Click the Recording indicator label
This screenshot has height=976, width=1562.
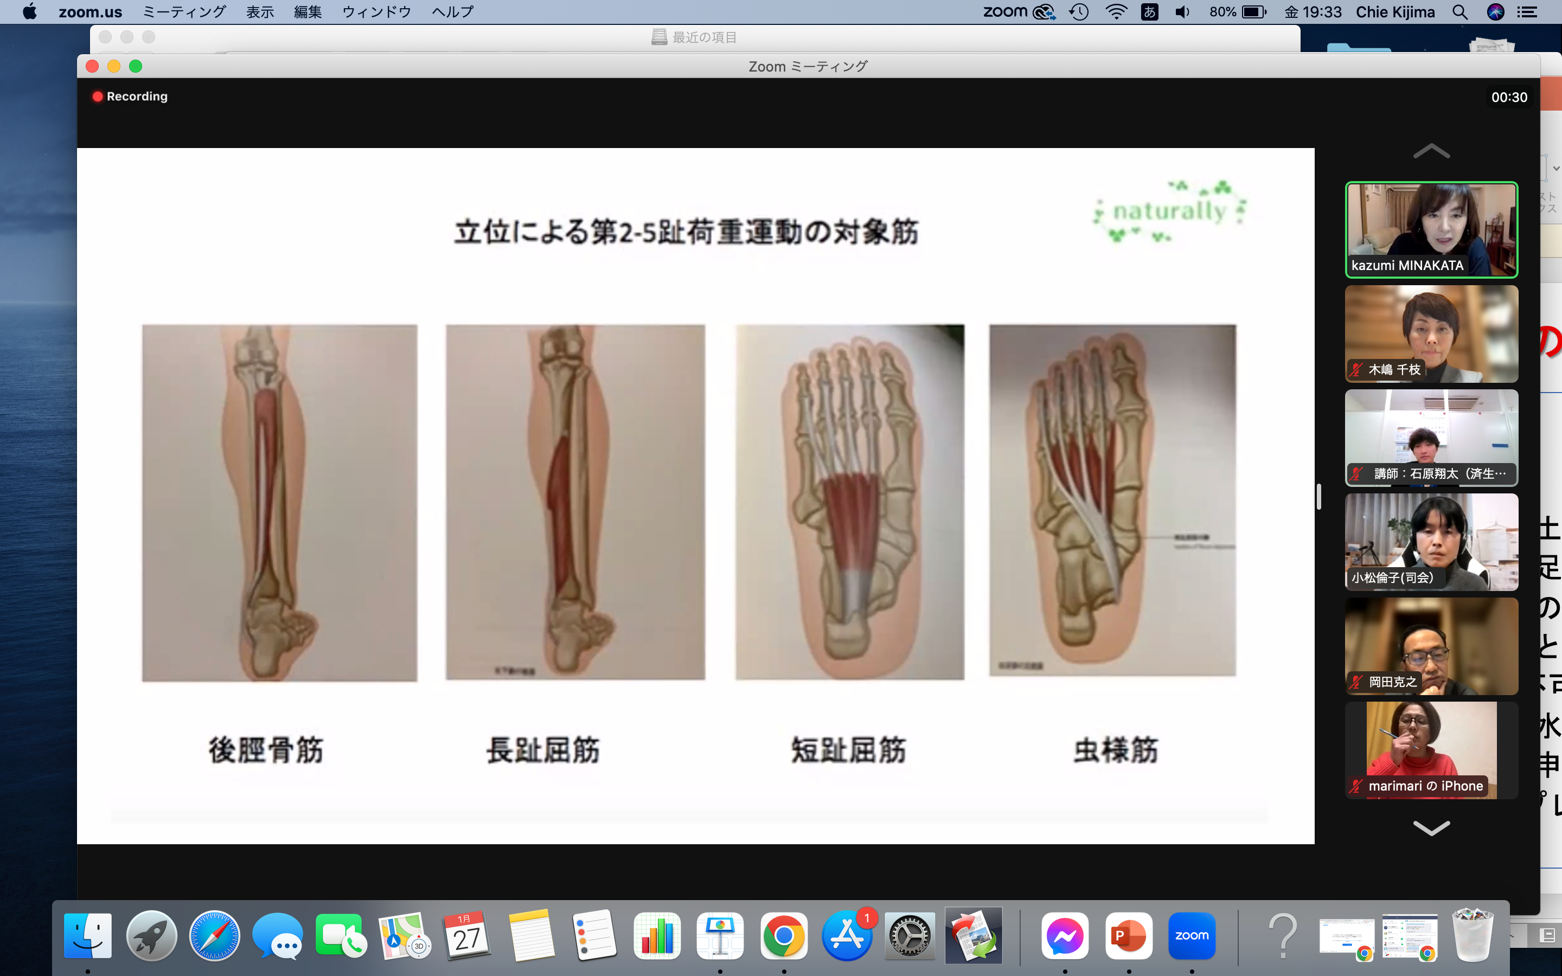click(136, 96)
